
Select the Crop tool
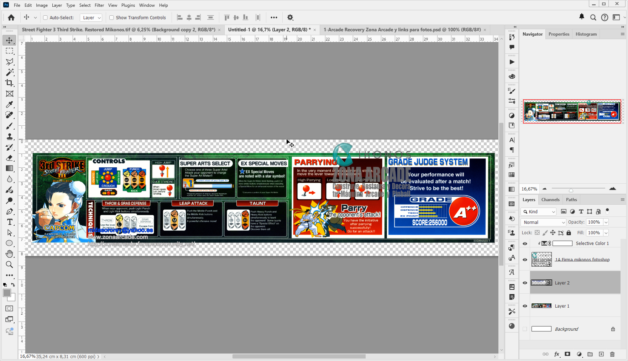pos(10,83)
